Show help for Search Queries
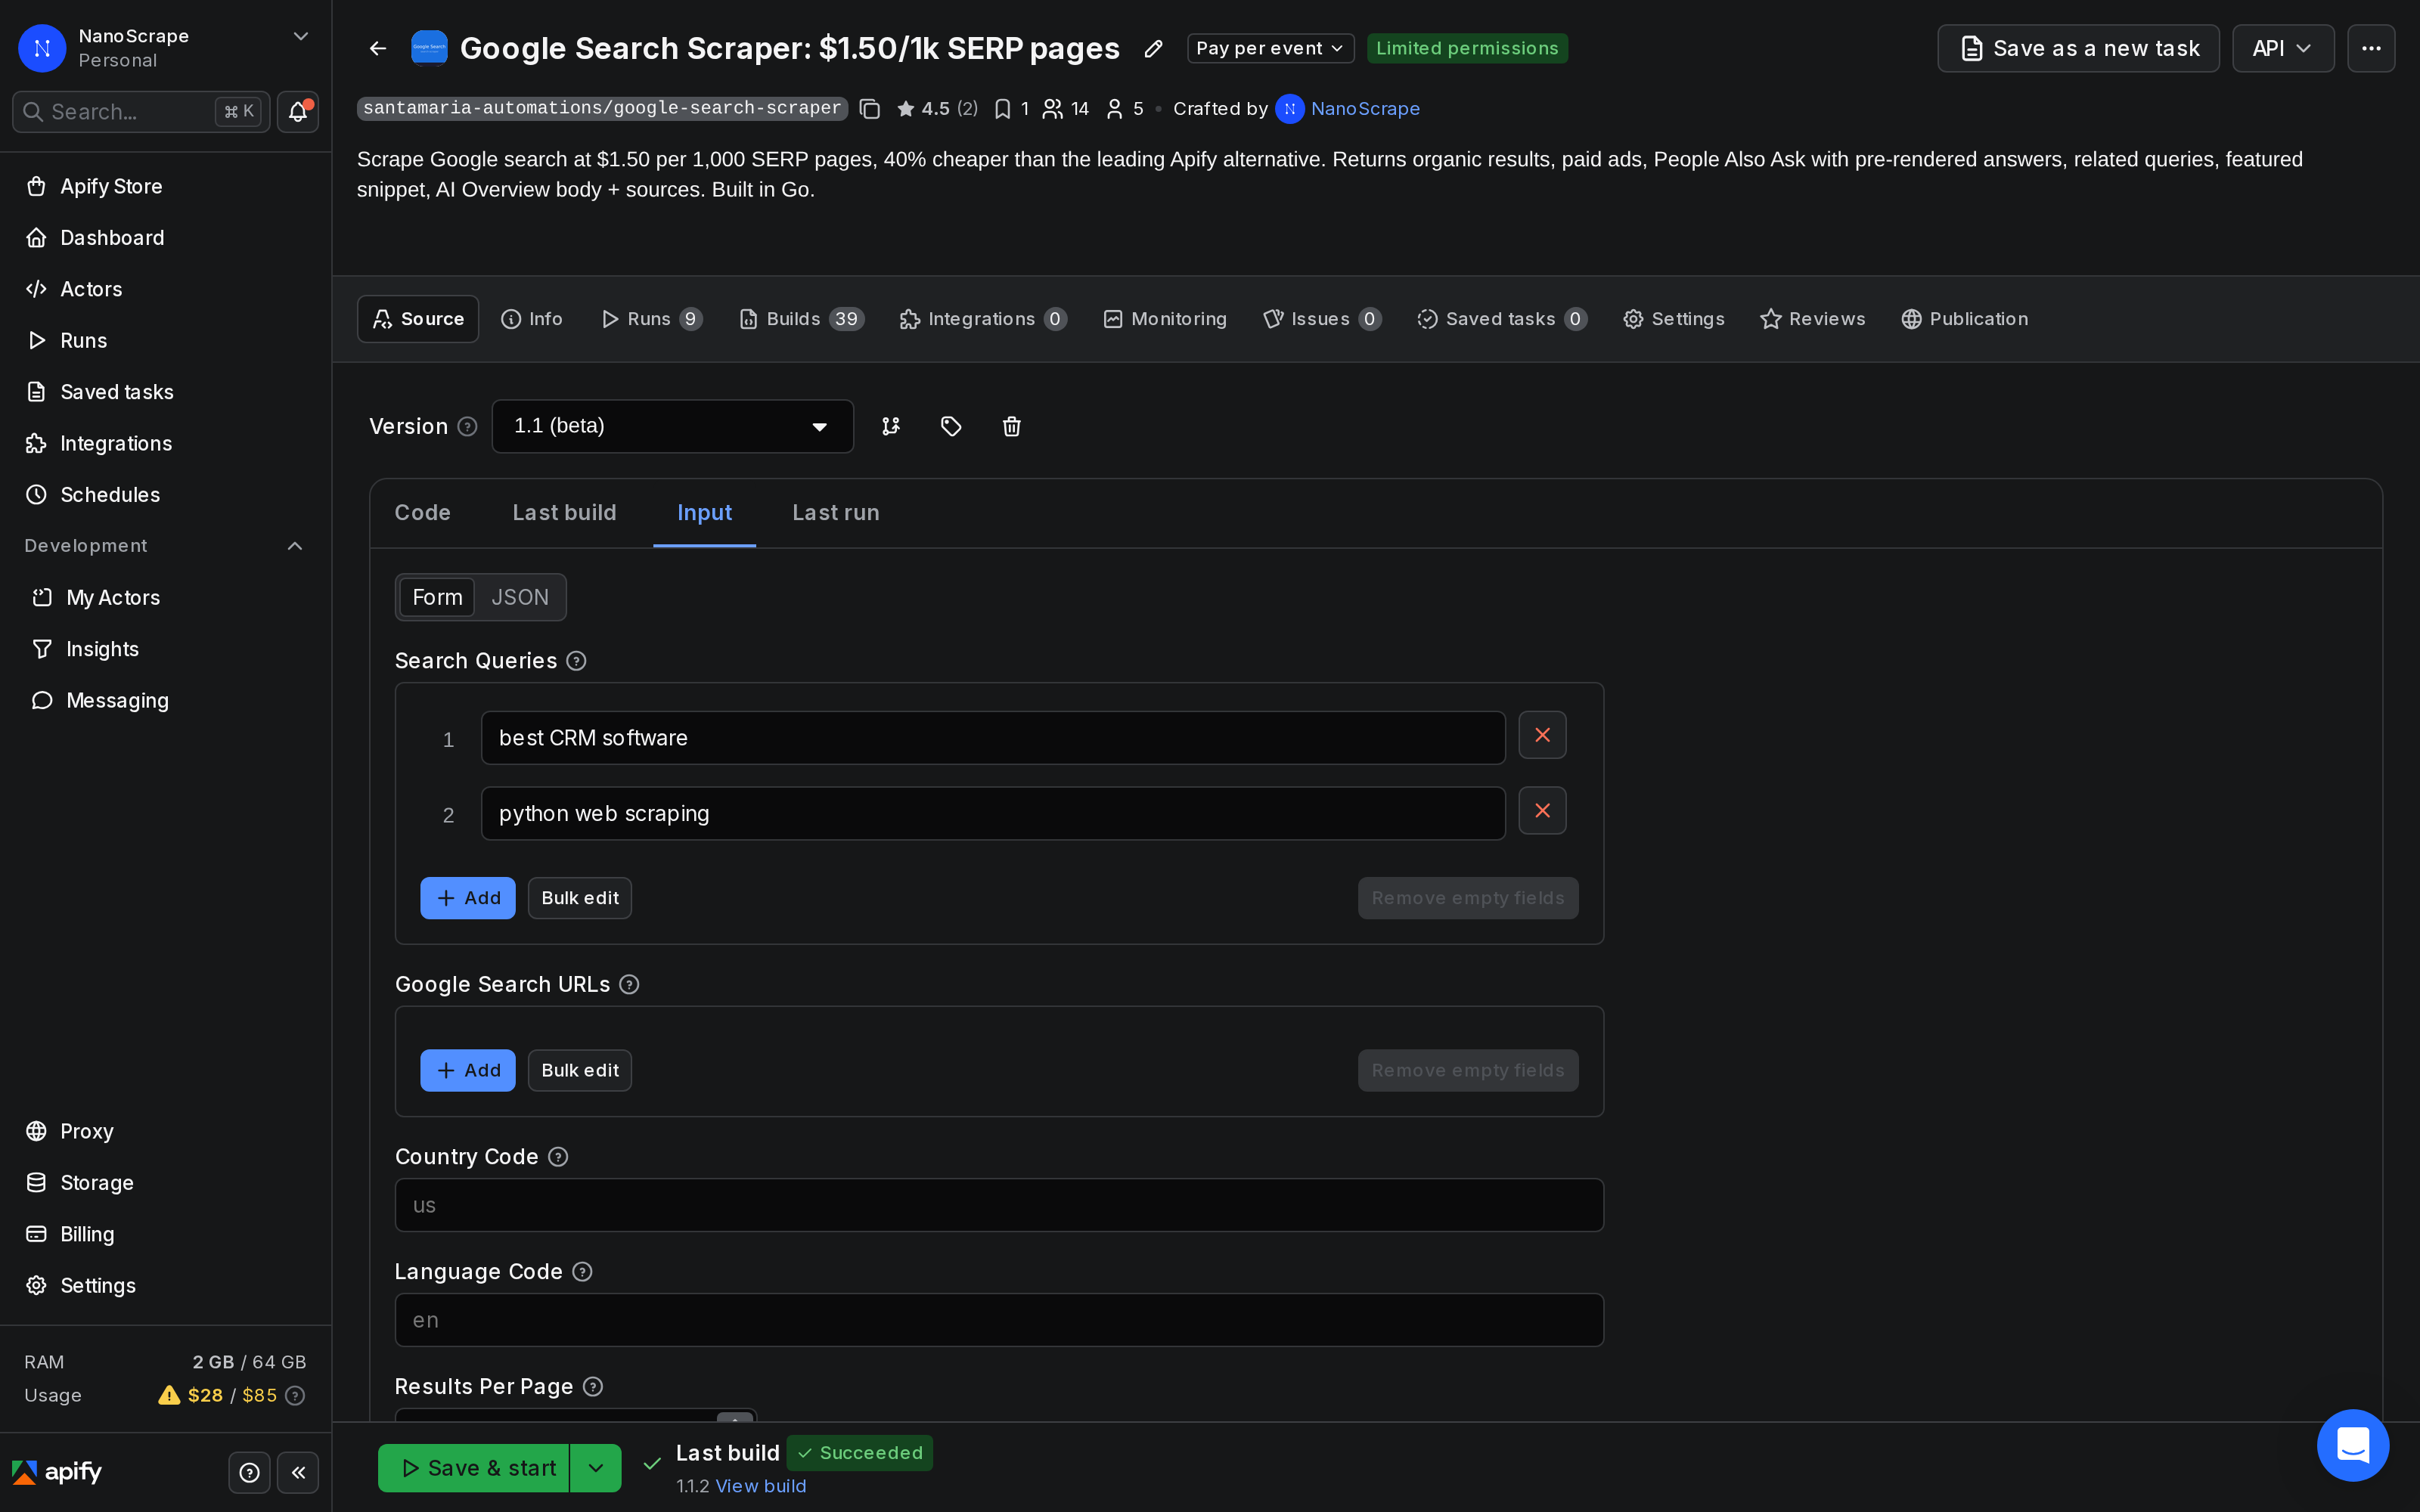 576,661
